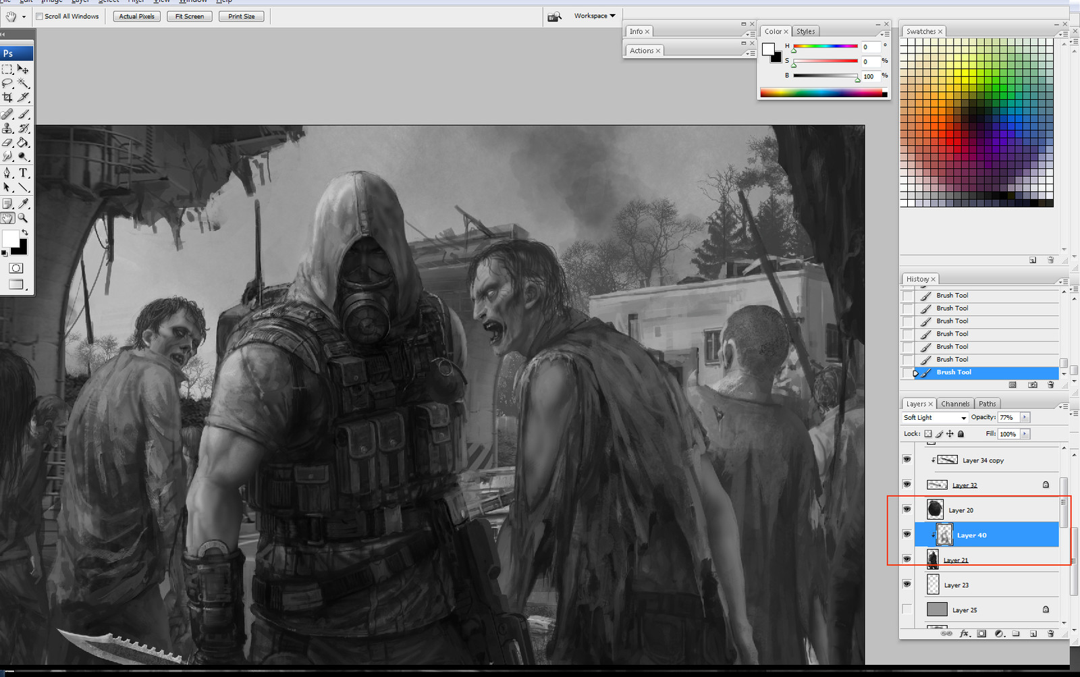Select the Slice tool
The image size is (1080, 677).
pos(23,97)
